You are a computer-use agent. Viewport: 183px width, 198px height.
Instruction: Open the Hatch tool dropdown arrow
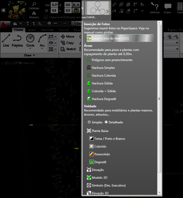pos(56,49)
